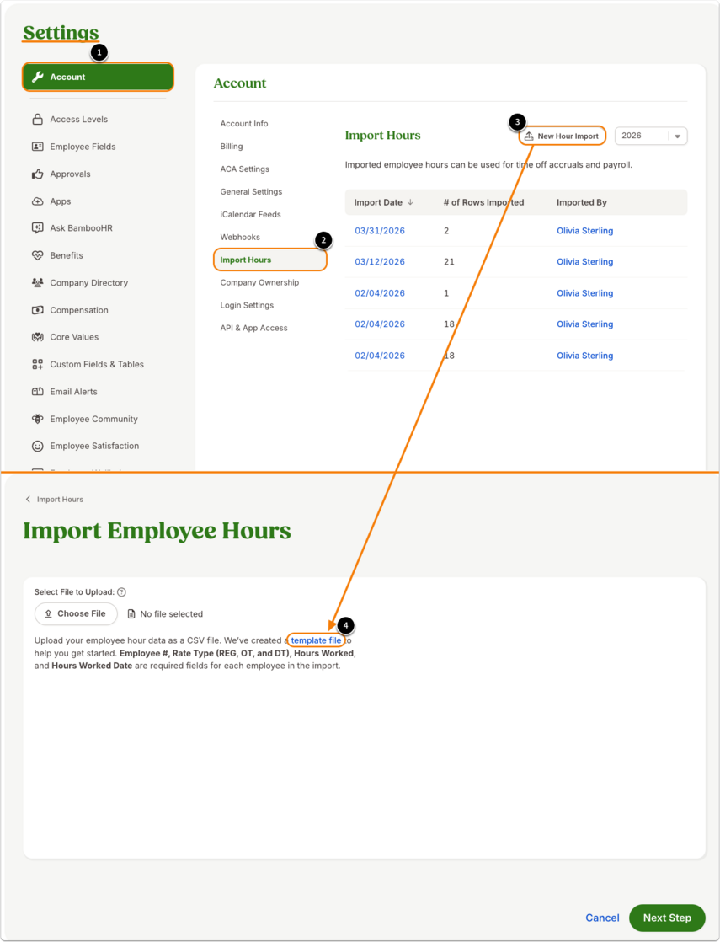Click the Approvals thumbs-up icon

(37, 174)
